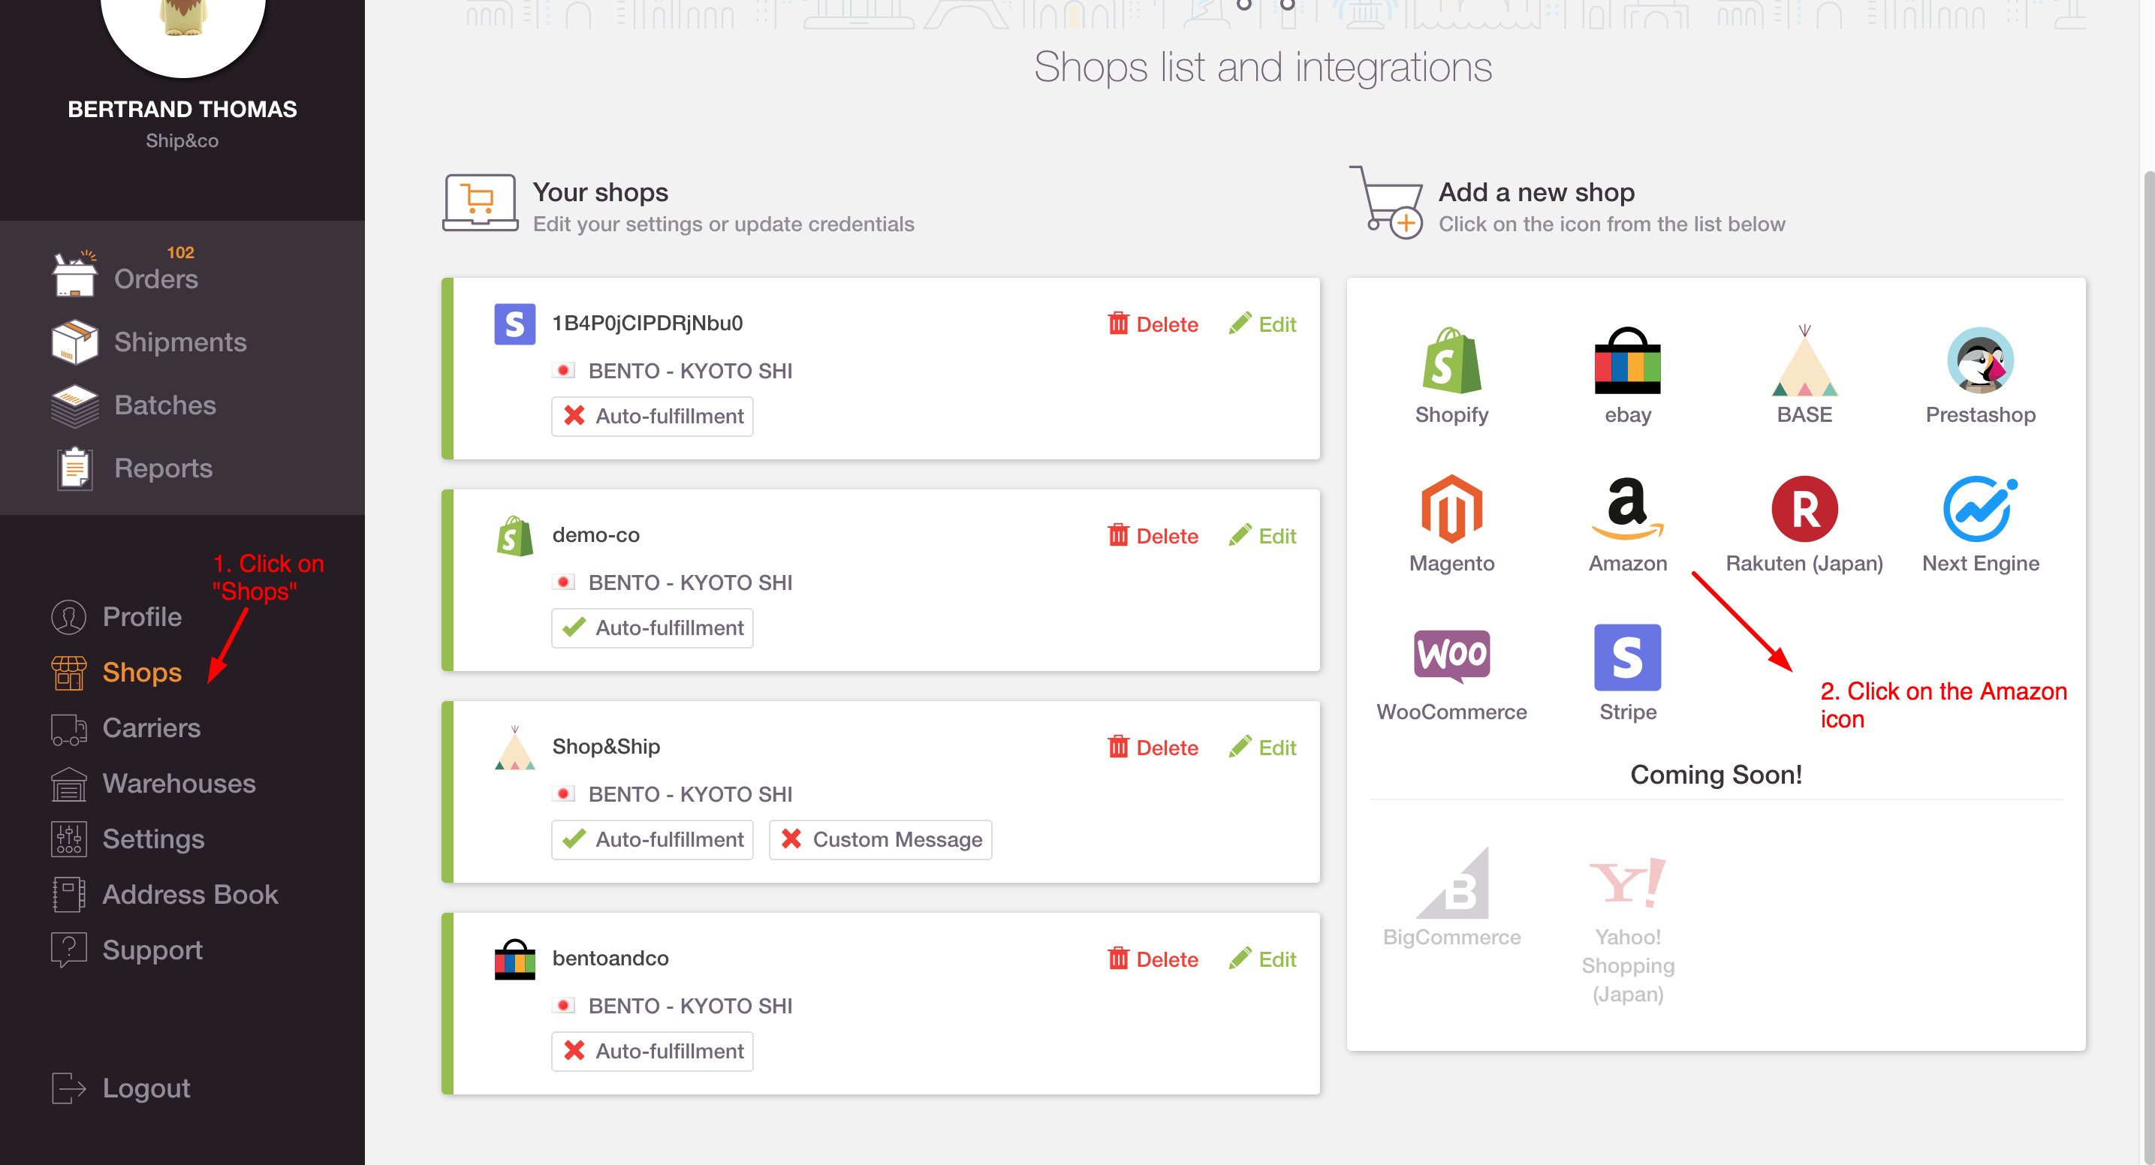The width and height of the screenshot is (2155, 1165).
Task: Delete the bentoandco shop
Action: click(1153, 959)
